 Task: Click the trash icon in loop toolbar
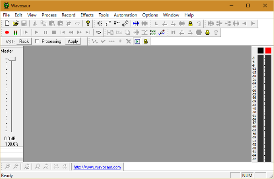(x=199, y=23)
